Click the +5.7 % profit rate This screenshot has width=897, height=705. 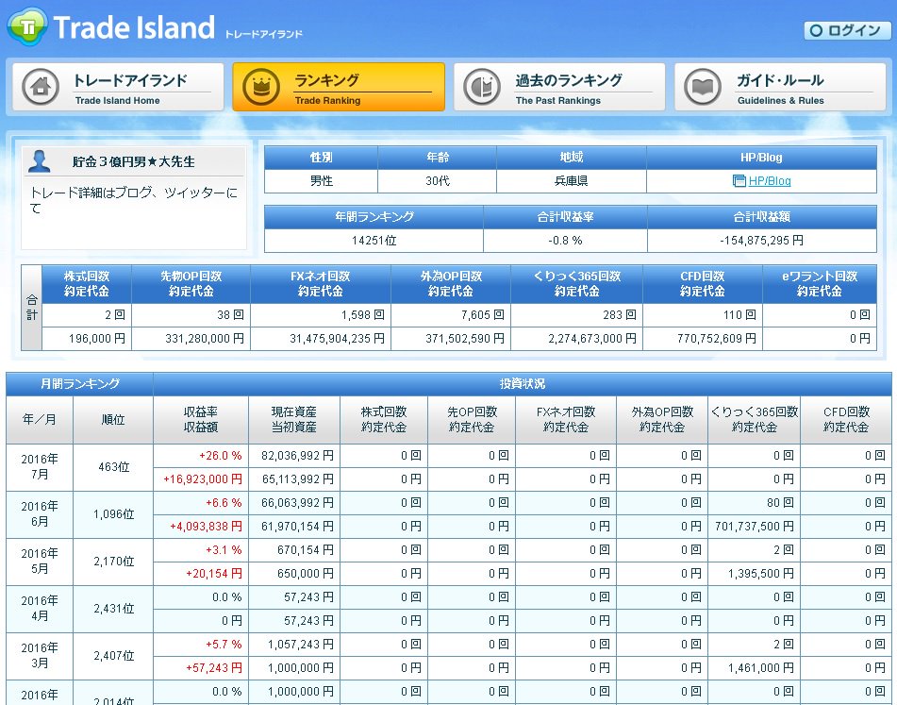tap(224, 645)
